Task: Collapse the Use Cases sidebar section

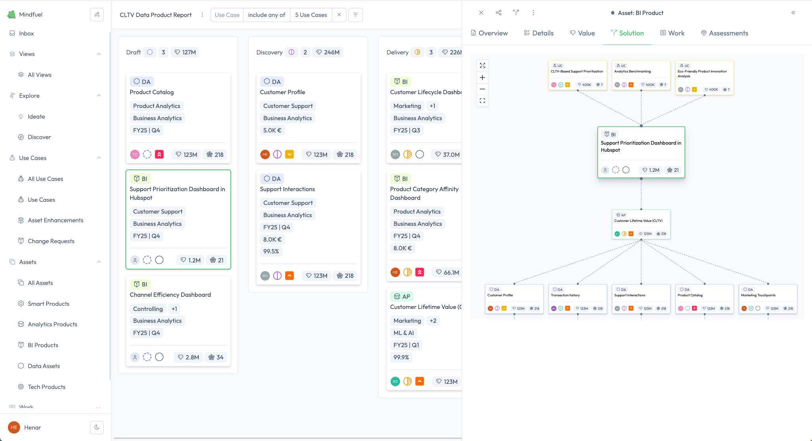Action: pos(99,158)
